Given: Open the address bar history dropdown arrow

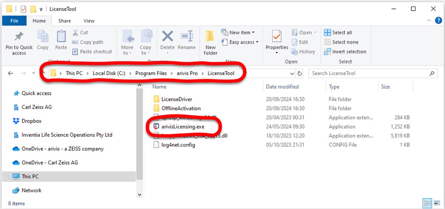Looking at the screenshot, I should pos(292,74).
